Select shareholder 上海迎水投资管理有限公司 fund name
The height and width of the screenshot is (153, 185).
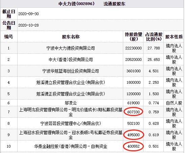[x=71, y=135]
